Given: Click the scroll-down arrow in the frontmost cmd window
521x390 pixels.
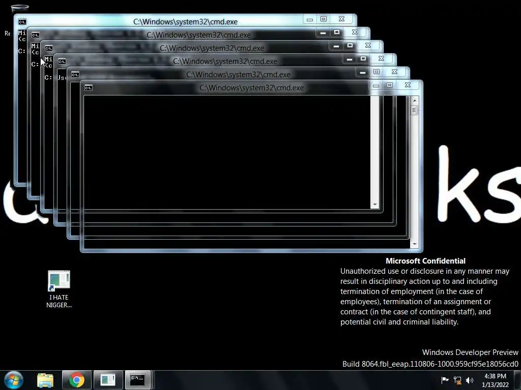Looking at the screenshot, I should [x=414, y=244].
